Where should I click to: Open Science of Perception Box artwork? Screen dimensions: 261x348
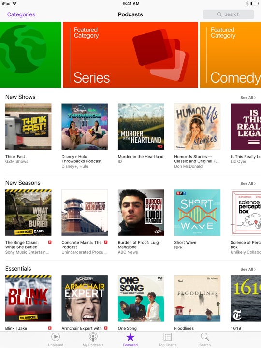pos(246,213)
